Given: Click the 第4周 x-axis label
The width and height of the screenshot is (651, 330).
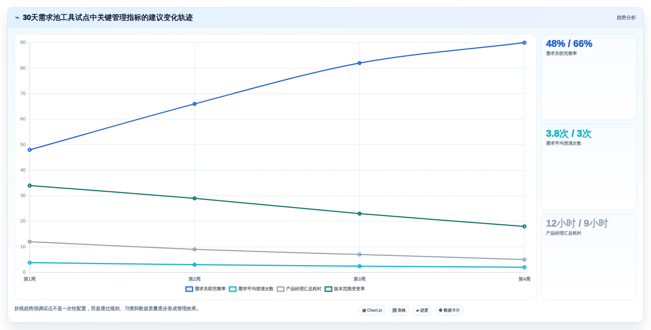Looking at the screenshot, I should click(524, 279).
